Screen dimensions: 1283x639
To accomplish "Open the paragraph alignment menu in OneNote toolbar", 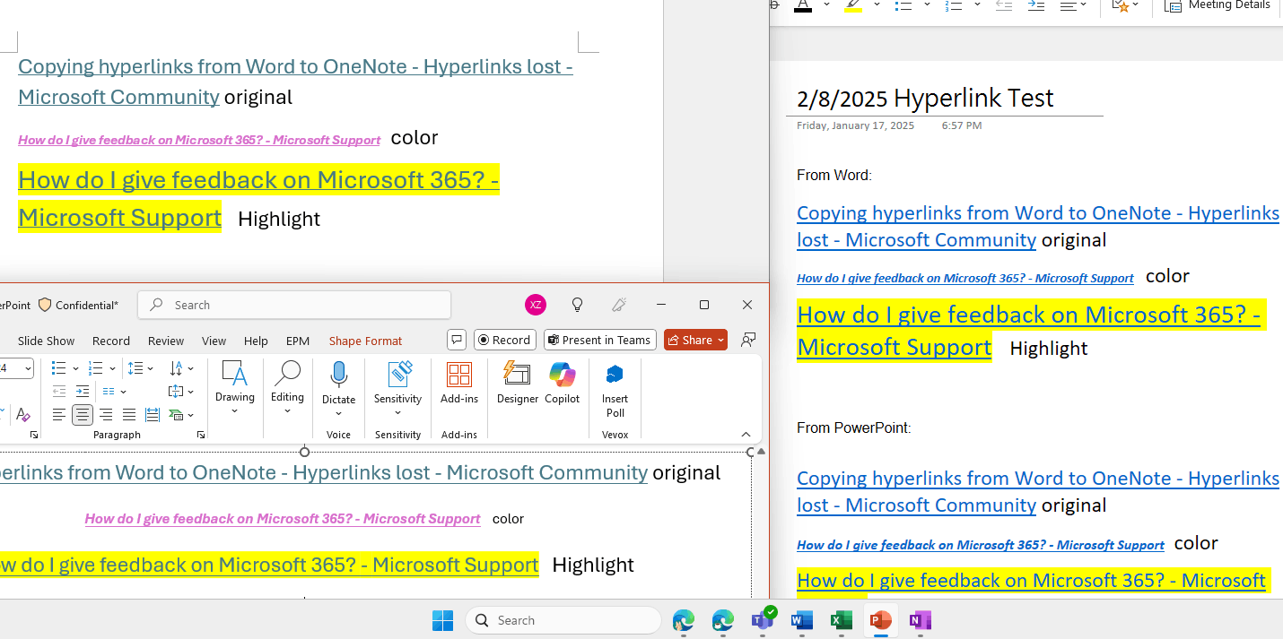I will click(1073, 5).
